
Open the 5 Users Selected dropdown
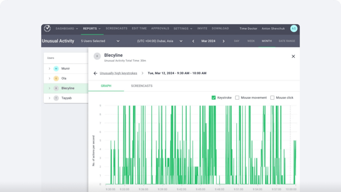tap(100, 41)
